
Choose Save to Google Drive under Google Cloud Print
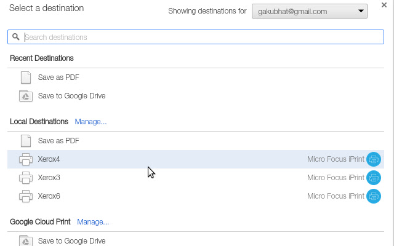[71, 240]
